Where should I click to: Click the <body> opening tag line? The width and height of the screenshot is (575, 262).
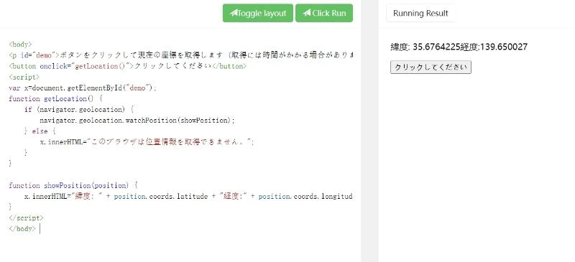pyautogui.click(x=21, y=45)
